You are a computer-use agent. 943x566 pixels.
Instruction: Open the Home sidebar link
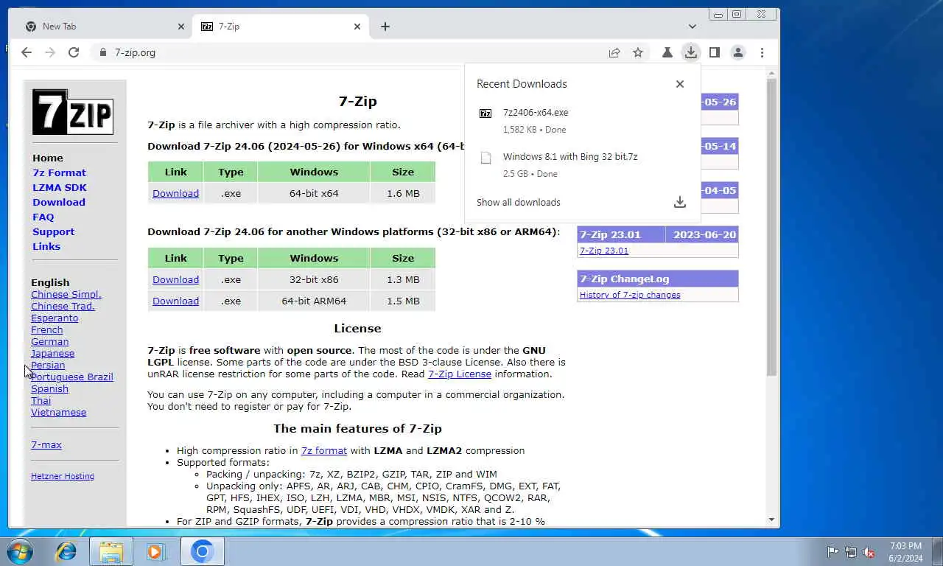click(48, 158)
